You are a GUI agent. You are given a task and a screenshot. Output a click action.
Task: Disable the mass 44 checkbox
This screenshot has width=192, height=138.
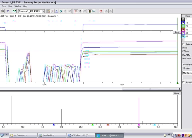tap(183, 36)
